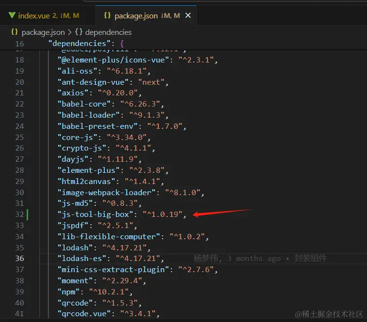Click the "npm" dependency key

(x=68, y=292)
